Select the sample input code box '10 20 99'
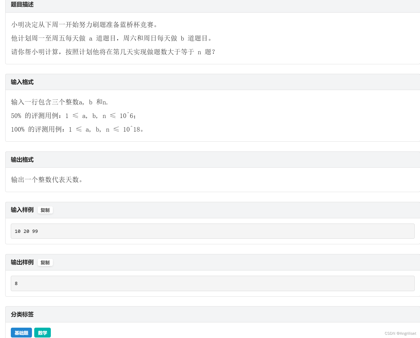This screenshot has width=420, height=338. coord(213,231)
